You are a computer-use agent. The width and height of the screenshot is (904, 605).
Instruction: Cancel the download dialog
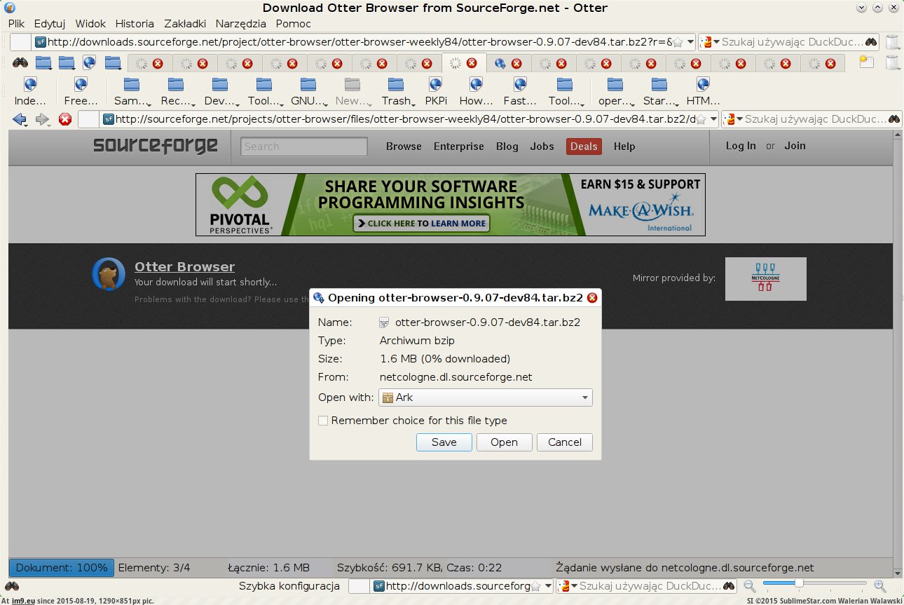click(x=565, y=442)
